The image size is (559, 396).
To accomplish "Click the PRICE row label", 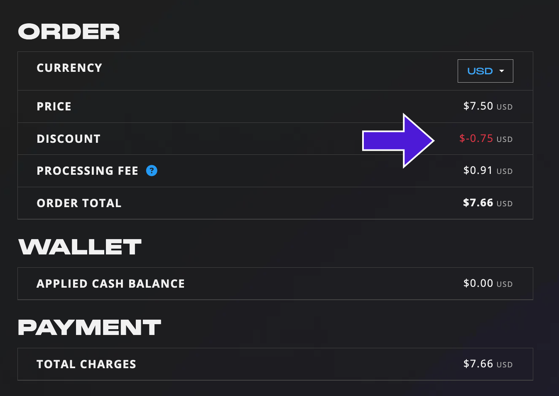I will pos(54,107).
